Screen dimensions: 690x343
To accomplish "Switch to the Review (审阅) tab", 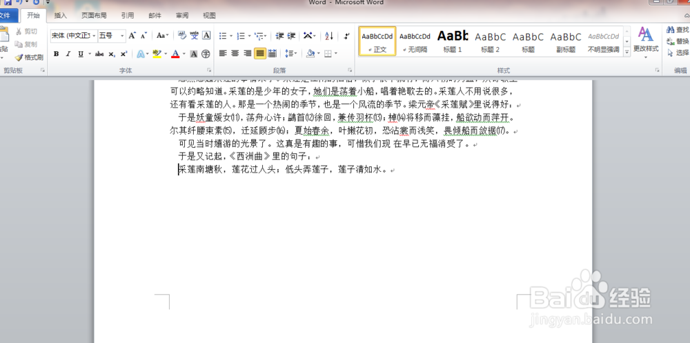I will [182, 15].
